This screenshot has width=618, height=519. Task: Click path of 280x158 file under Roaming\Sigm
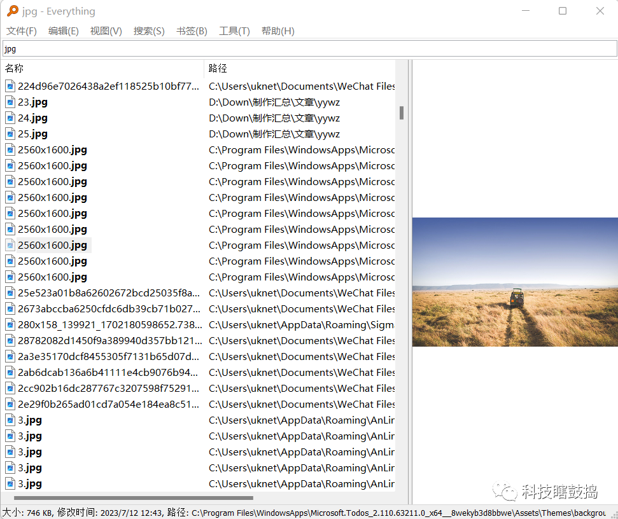(x=302, y=325)
